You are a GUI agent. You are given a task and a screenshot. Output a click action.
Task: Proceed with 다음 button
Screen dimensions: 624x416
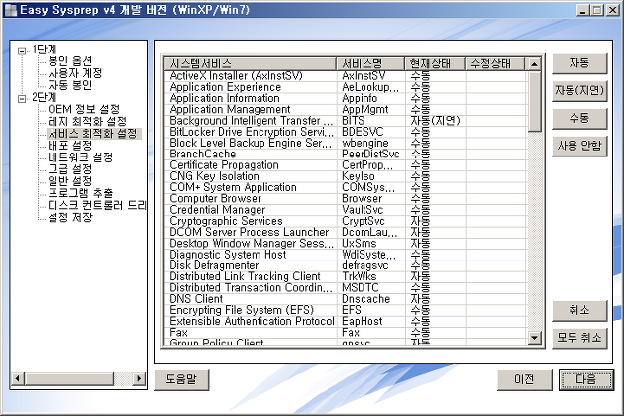(586, 379)
